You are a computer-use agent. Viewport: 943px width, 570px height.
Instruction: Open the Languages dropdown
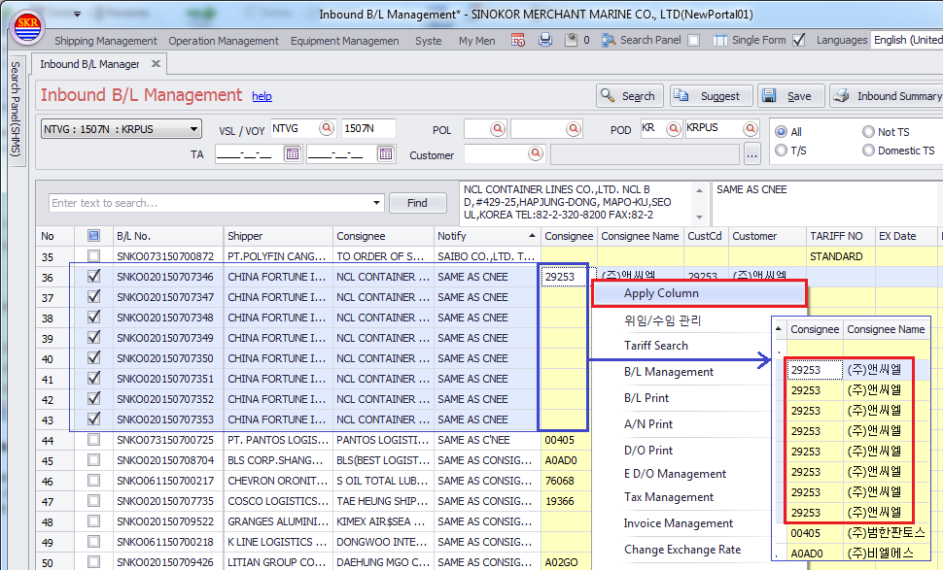tap(906, 40)
